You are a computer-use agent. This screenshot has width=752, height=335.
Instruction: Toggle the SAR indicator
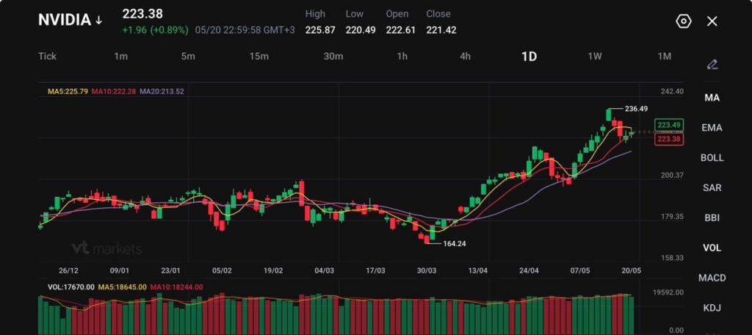coord(712,187)
